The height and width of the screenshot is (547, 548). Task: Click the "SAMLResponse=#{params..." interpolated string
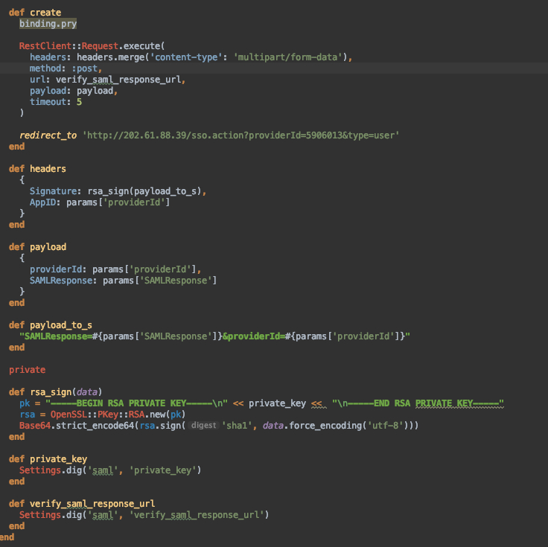(214, 336)
